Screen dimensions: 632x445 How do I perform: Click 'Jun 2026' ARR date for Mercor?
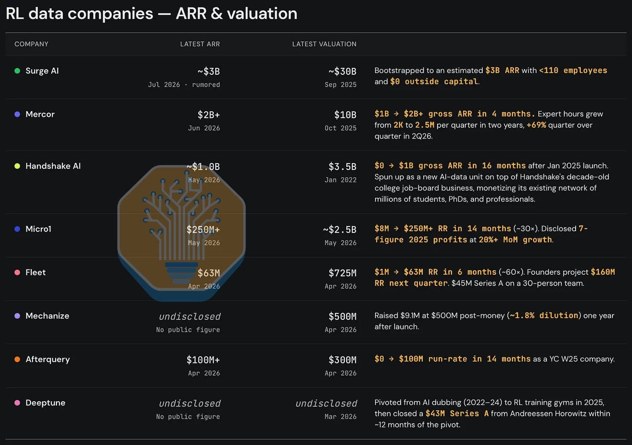click(x=204, y=128)
